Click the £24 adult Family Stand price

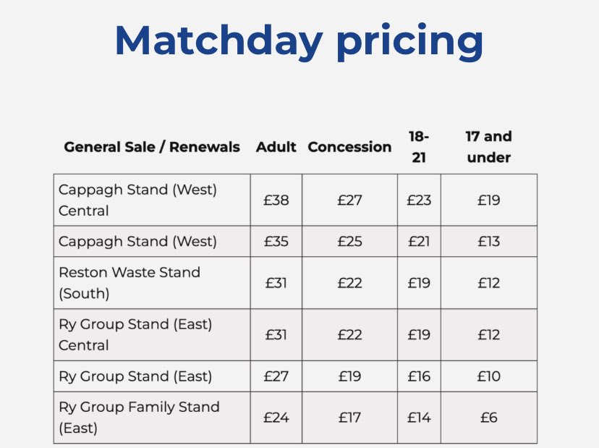coord(276,418)
